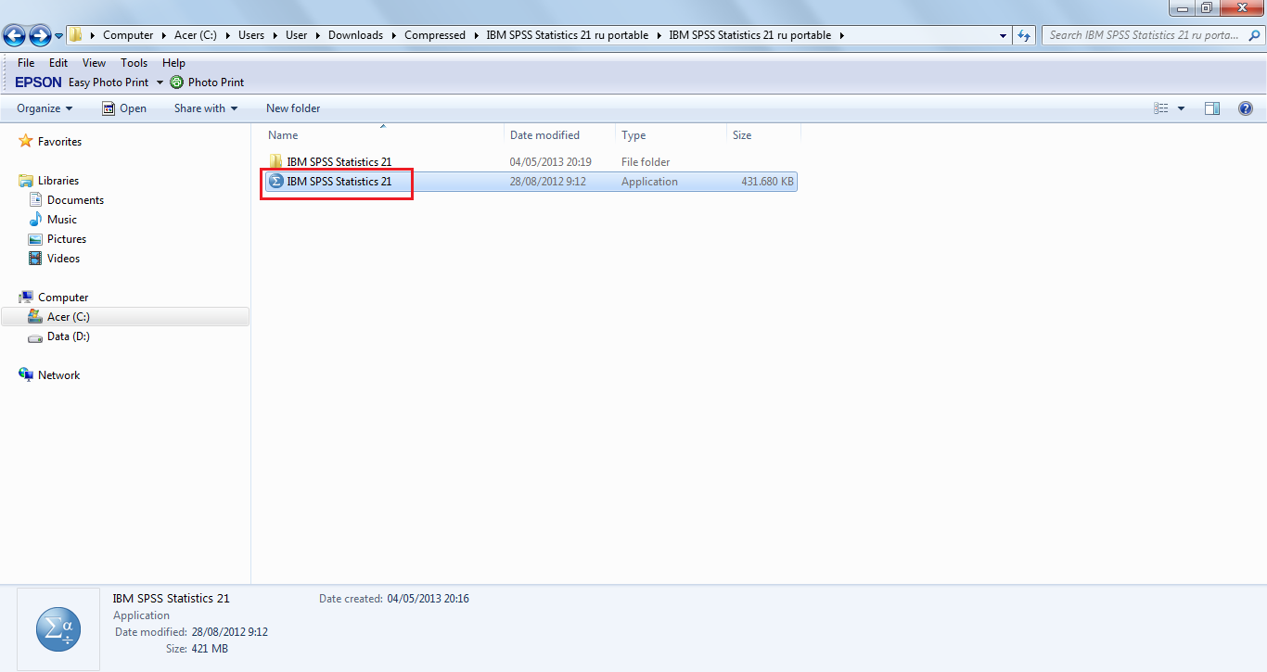This screenshot has height=672, width=1267.
Task: Open the Music library
Action: click(62, 220)
